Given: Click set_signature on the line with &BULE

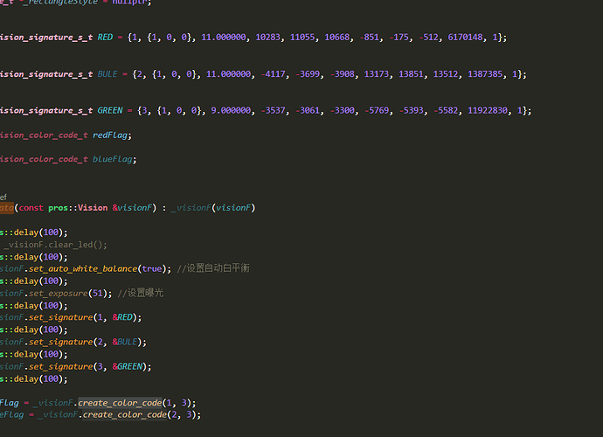Looking at the screenshot, I should (x=61, y=343).
